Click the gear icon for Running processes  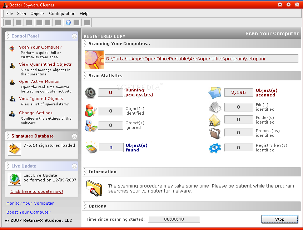tap(90, 93)
